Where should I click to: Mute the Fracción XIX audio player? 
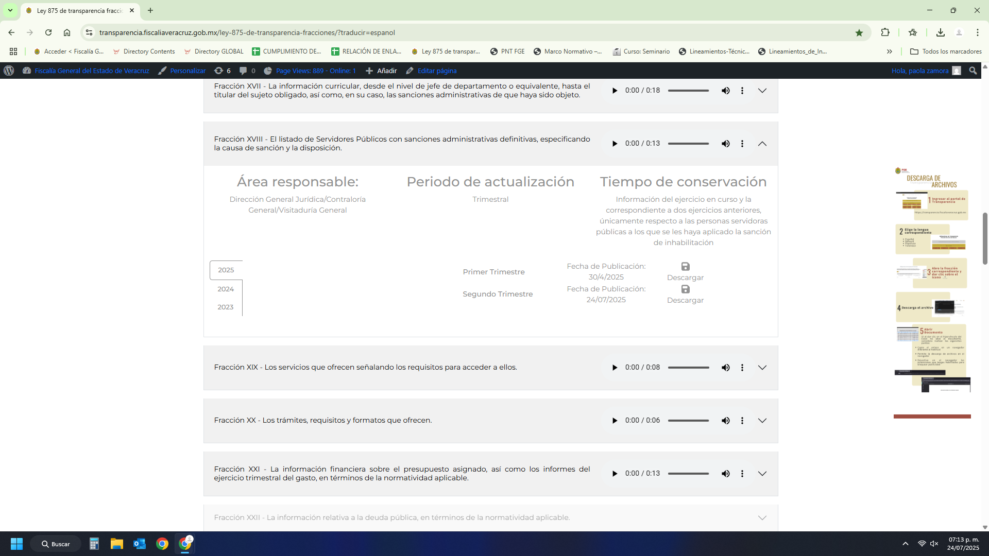tap(725, 368)
